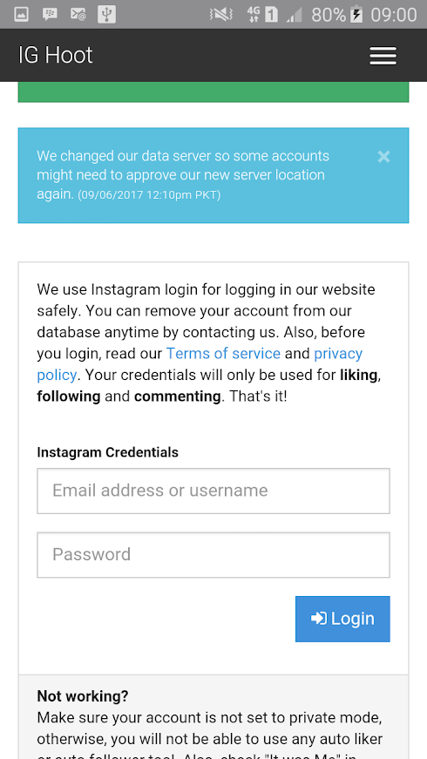The image size is (427, 759).
Task: Open the Terms of service link
Action: coord(223,354)
